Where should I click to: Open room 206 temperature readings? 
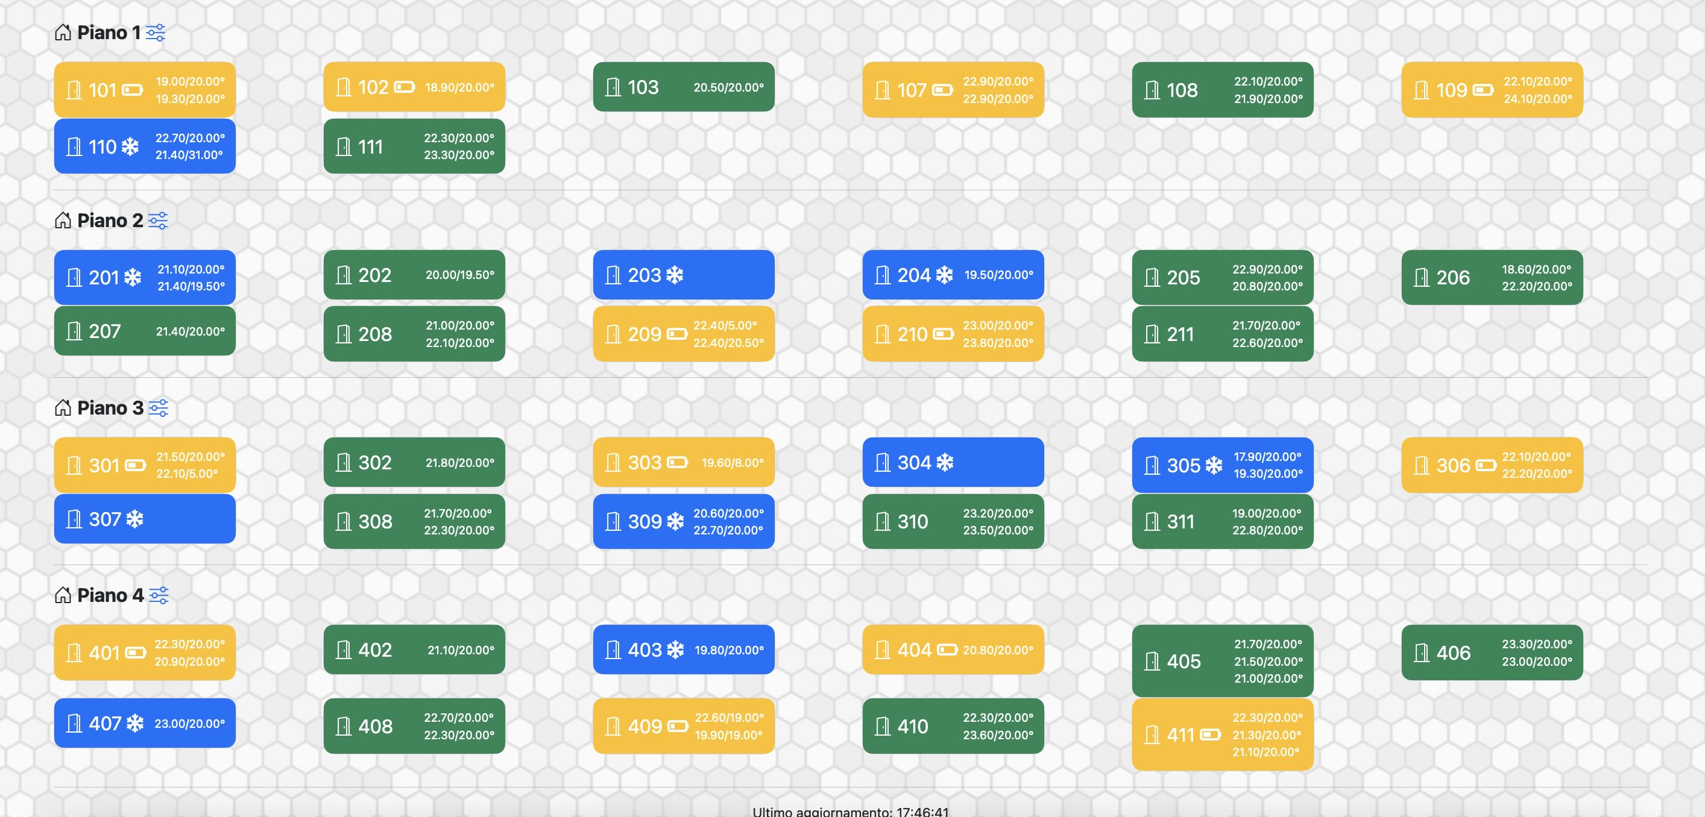(1536, 278)
